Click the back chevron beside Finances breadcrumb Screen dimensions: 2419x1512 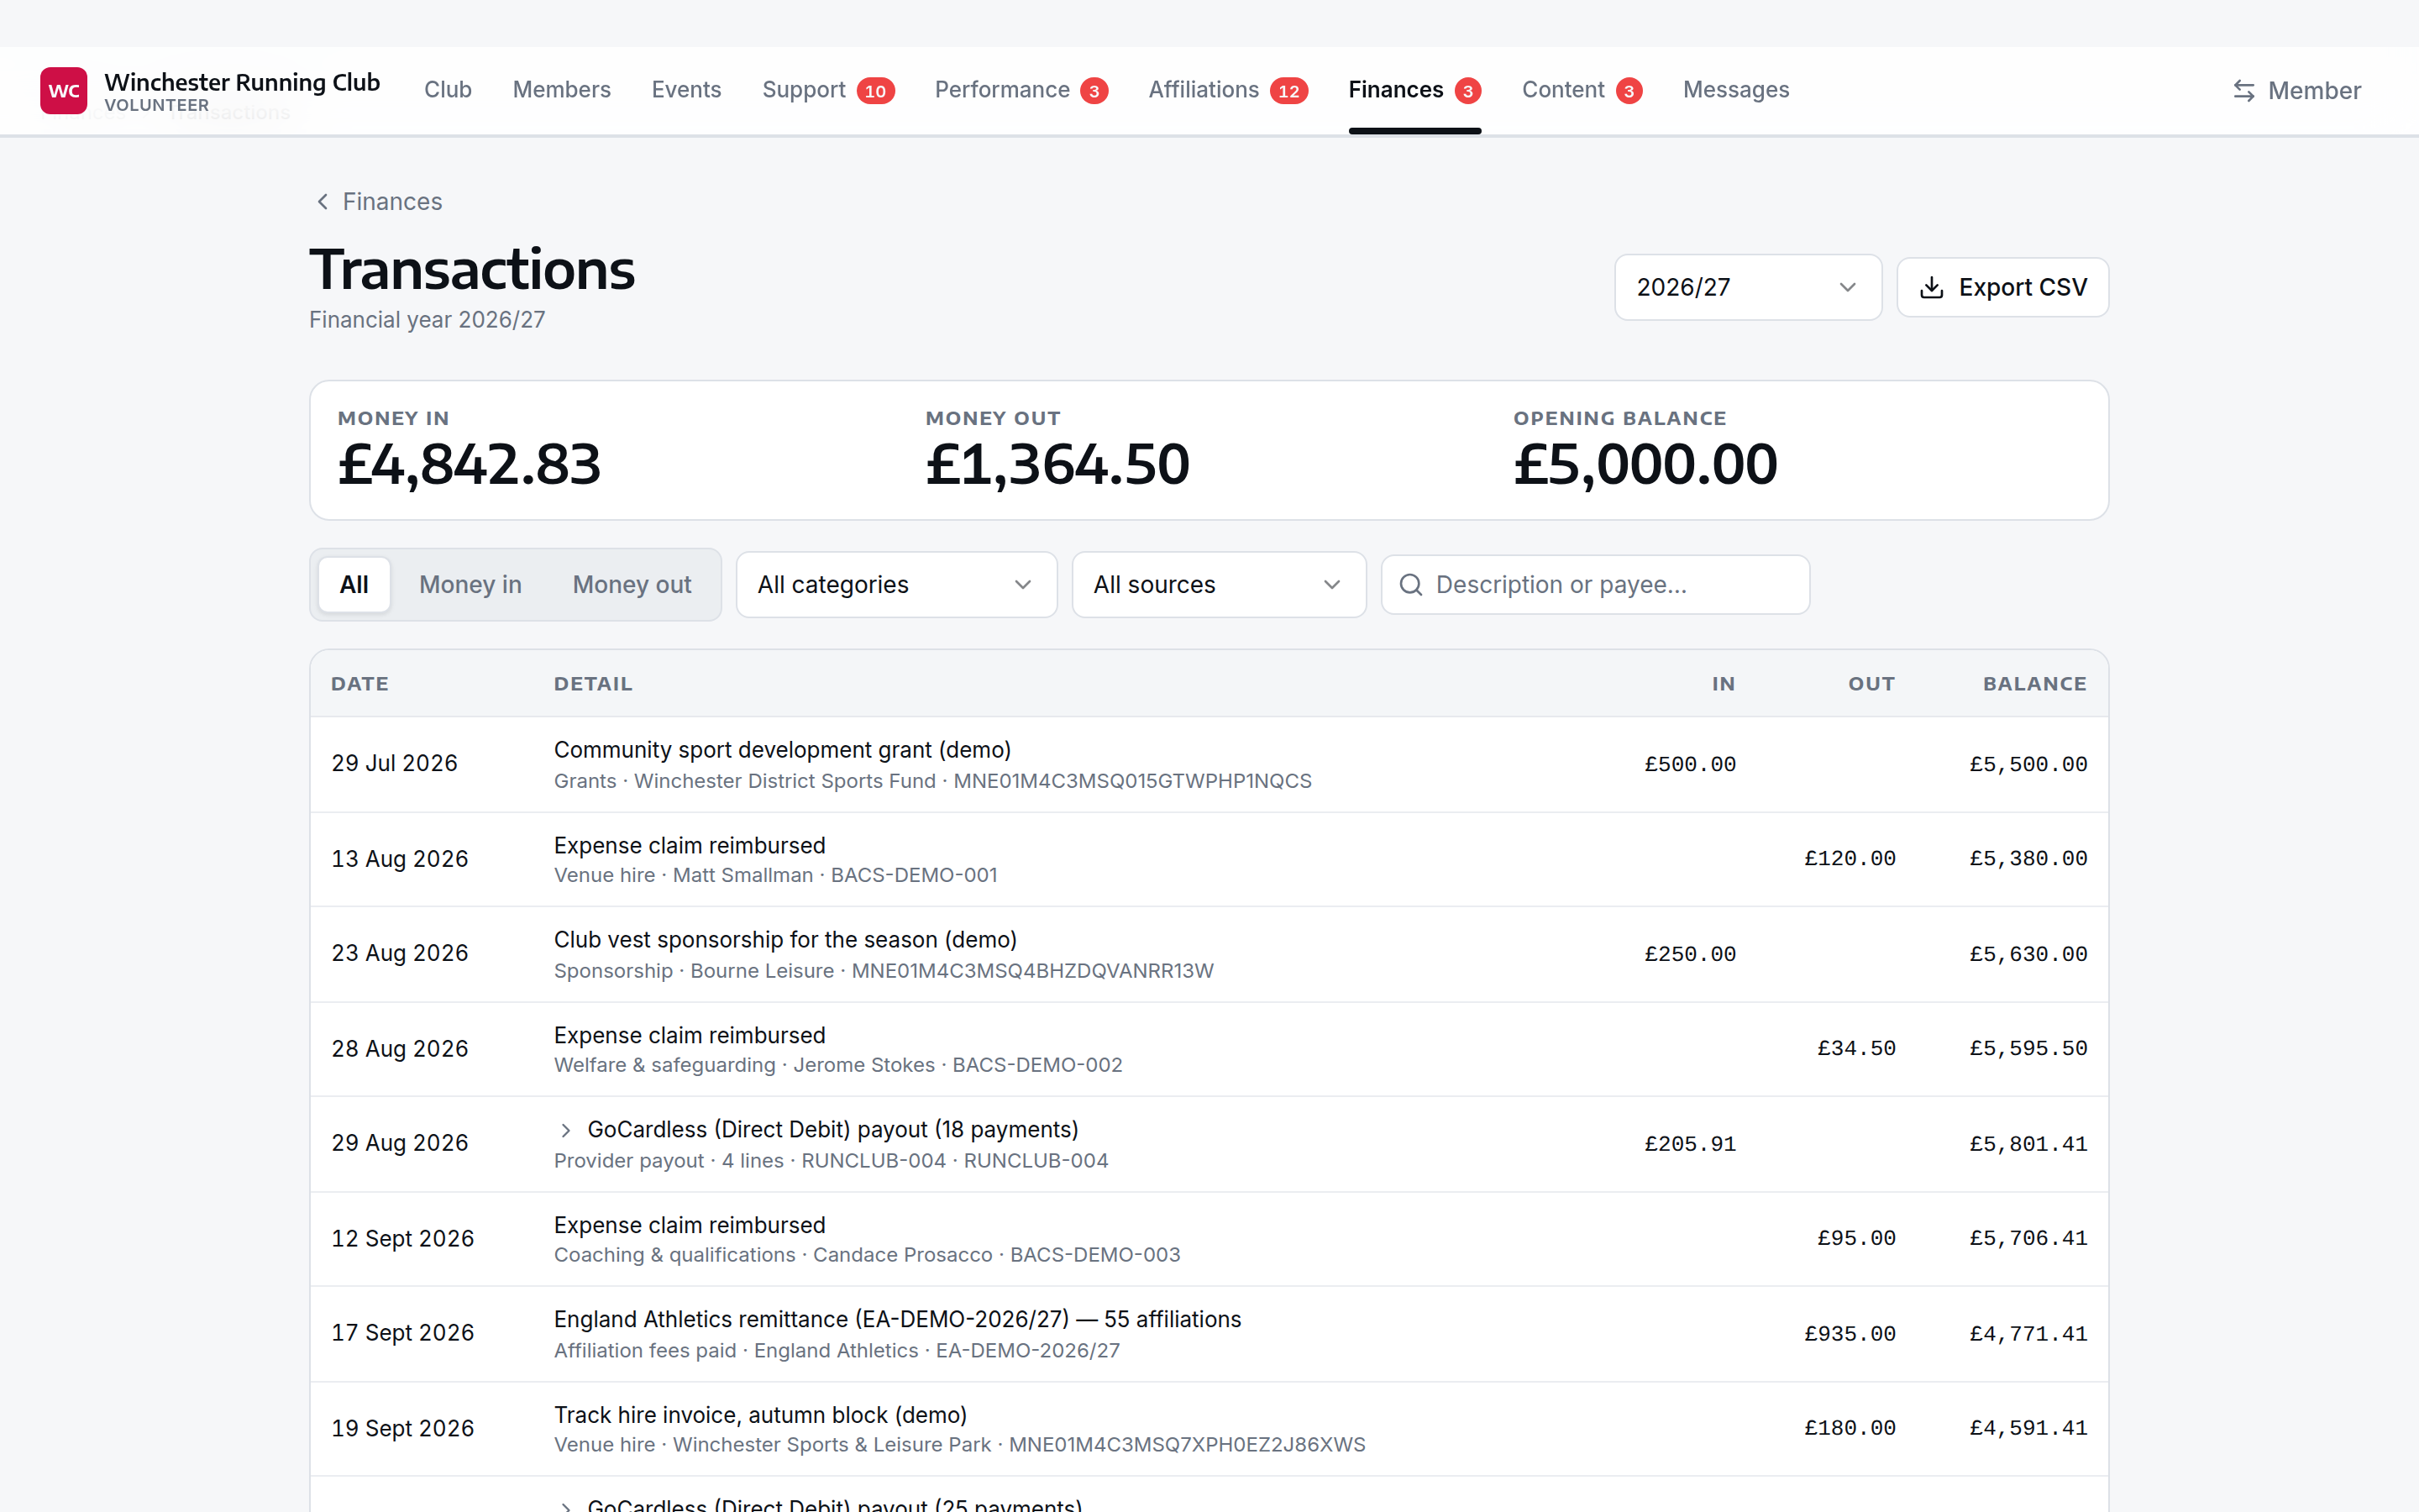(x=322, y=202)
